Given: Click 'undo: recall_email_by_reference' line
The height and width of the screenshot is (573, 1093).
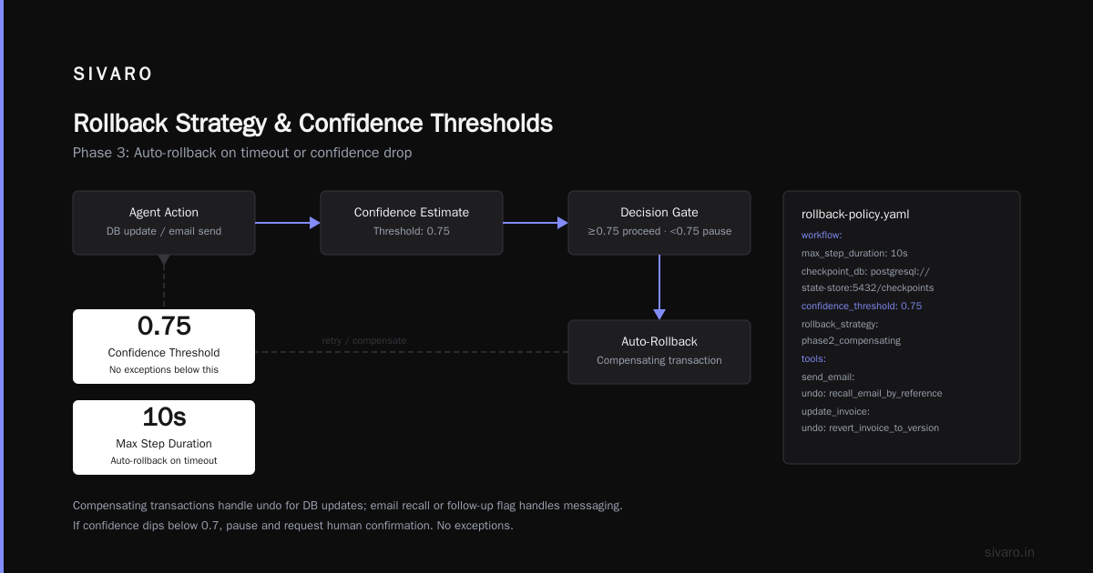Looking at the screenshot, I should tap(872, 394).
